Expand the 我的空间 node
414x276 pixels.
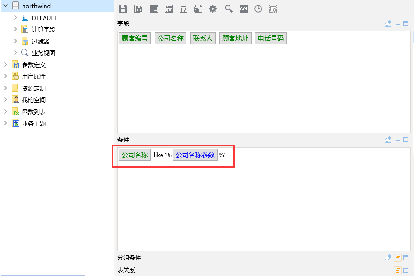pos(5,99)
